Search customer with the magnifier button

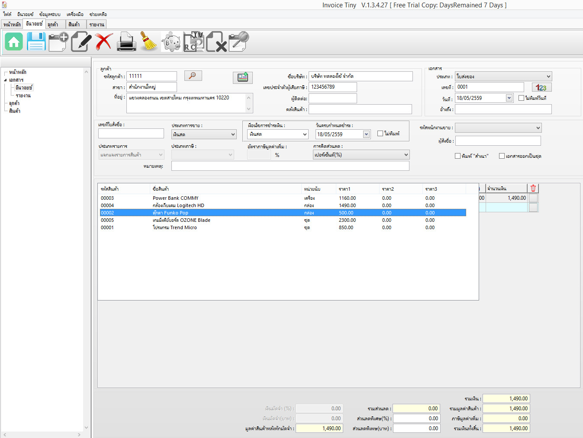[193, 76]
